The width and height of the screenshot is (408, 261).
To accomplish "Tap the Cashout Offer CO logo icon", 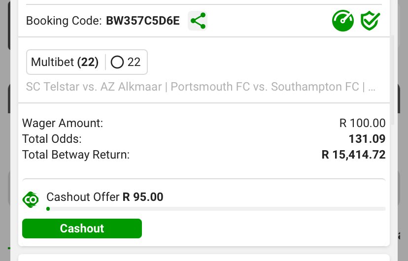I will pos(31,199).
